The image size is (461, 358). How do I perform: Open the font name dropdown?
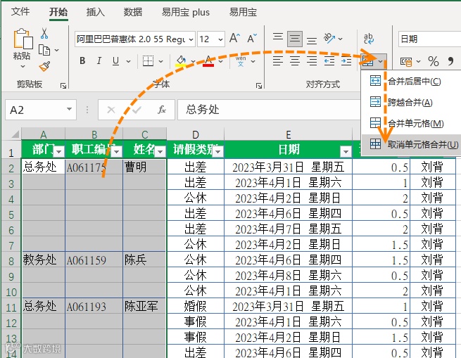pyautogui.click(x=191, y=39)
